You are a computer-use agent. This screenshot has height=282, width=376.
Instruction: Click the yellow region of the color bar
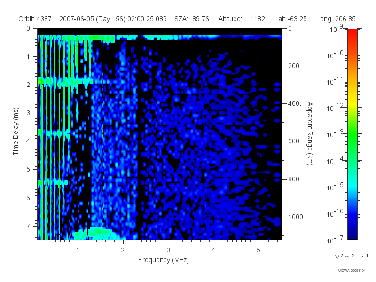coord(352,103)
